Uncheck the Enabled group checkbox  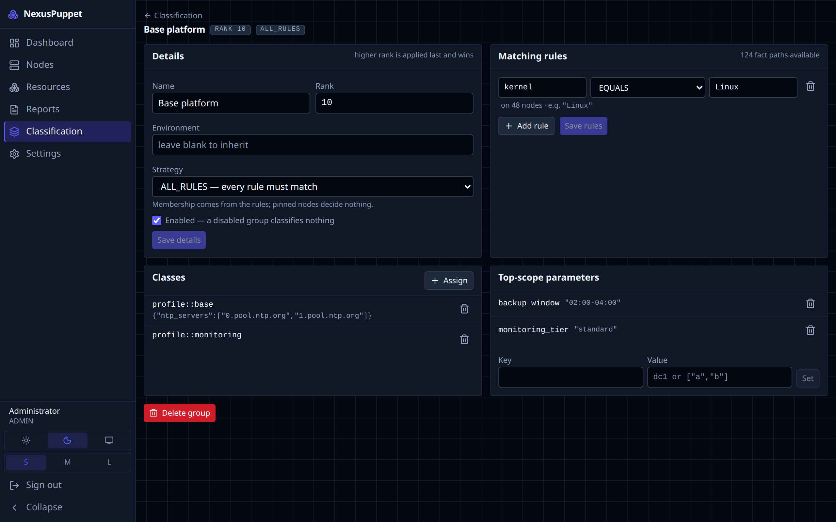[x=156, y=221]
